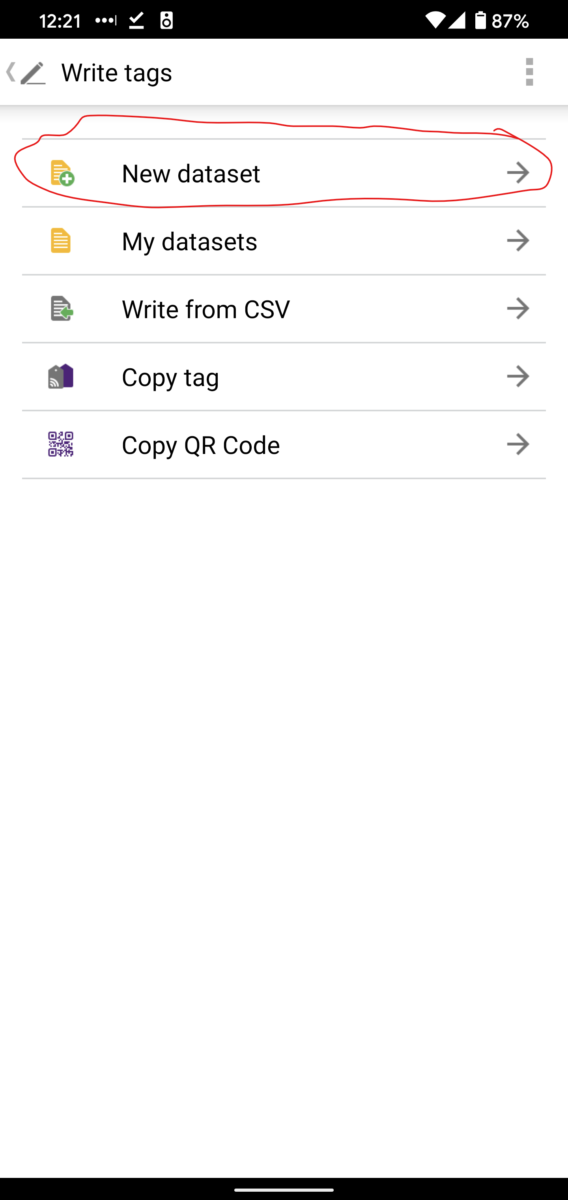Tap the Copy tag purple tag icon

pos(61,377)
